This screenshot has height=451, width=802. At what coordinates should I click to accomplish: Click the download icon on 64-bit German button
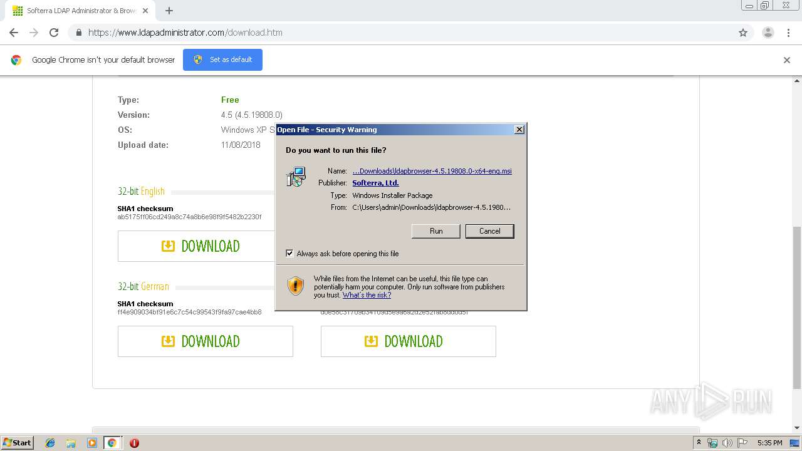371,341
